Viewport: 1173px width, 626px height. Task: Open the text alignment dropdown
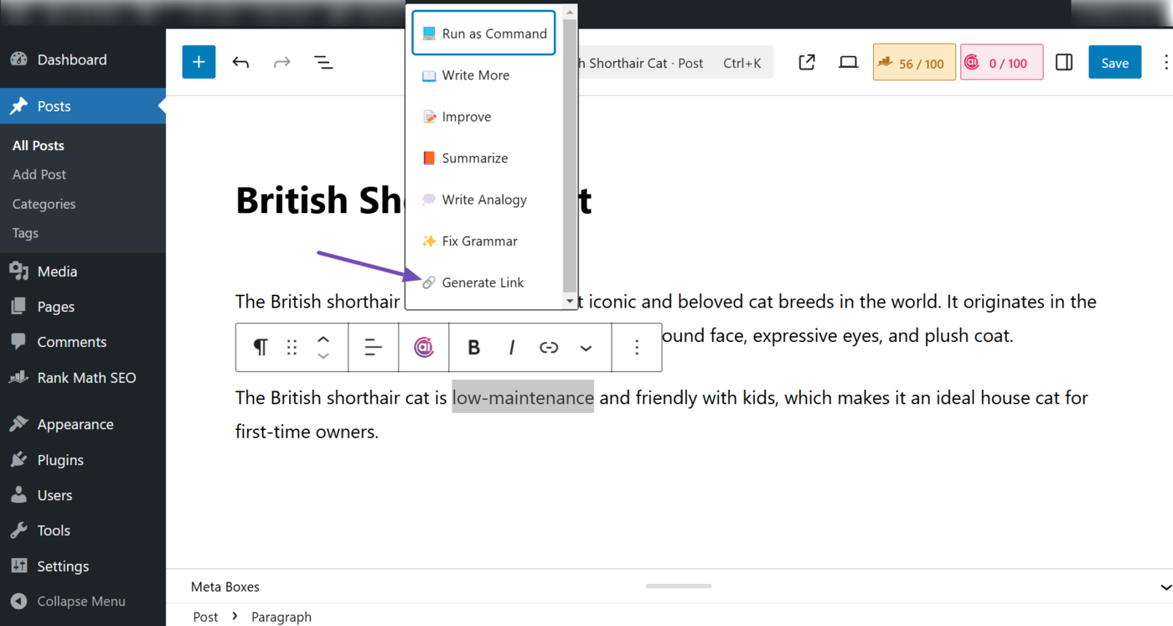[373, 347]
